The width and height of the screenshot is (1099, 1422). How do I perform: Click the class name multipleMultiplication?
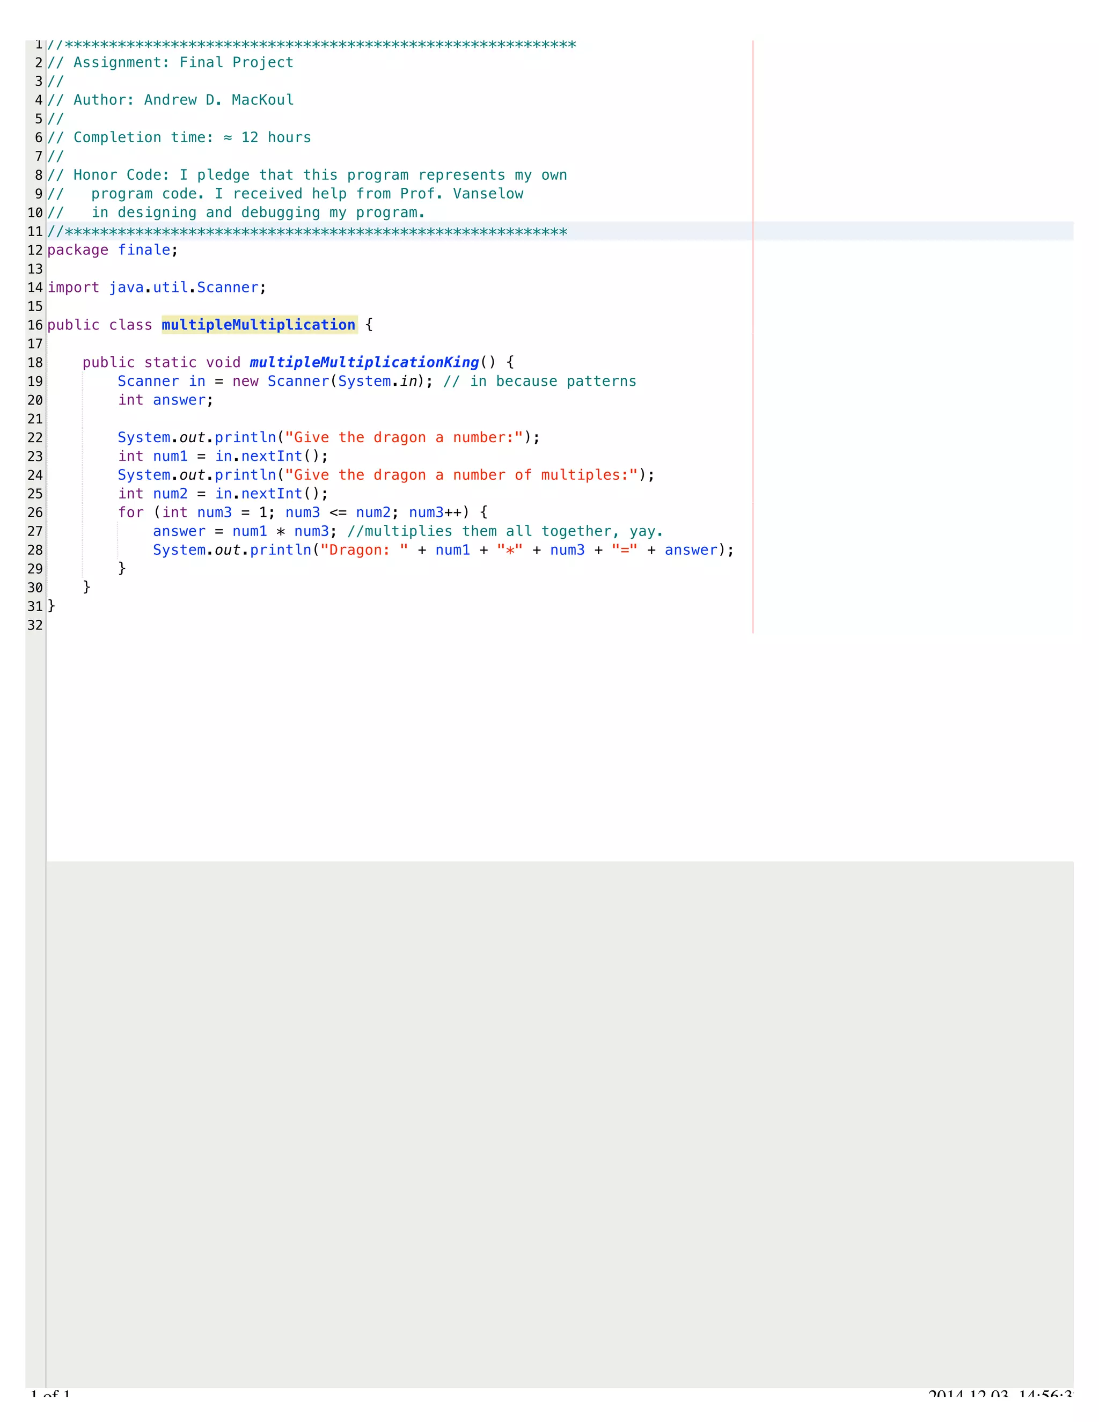259,325
